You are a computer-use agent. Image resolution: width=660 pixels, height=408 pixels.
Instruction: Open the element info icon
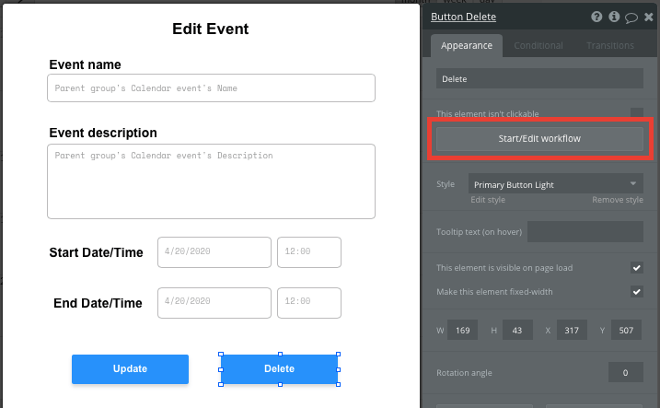pos(614,17)
